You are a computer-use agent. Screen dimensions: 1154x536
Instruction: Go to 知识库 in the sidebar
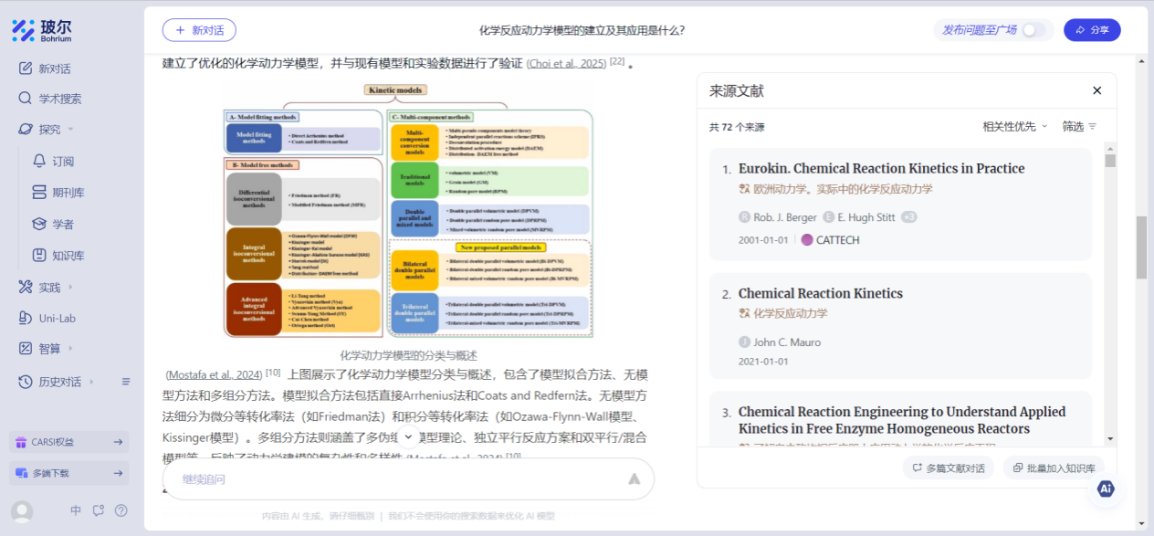68,256
